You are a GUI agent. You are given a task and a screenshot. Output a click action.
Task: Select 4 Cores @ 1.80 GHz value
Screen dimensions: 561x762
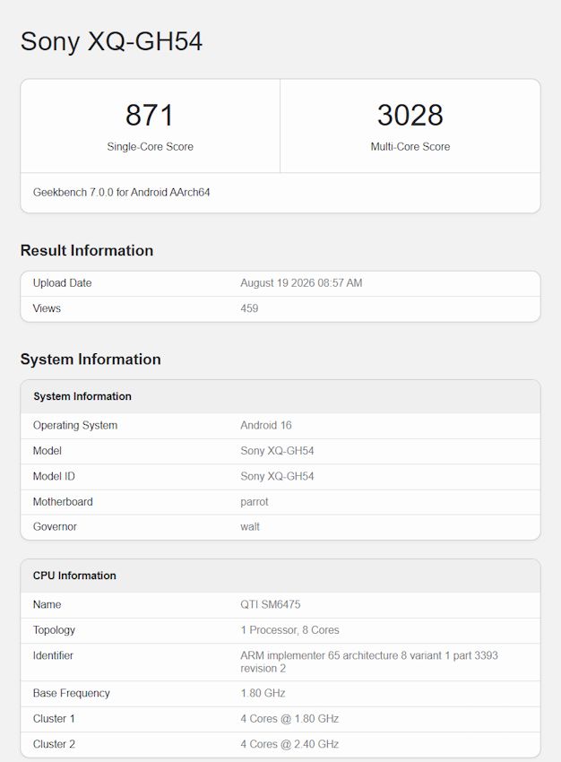pyautogui.click(x=289, y=719)
